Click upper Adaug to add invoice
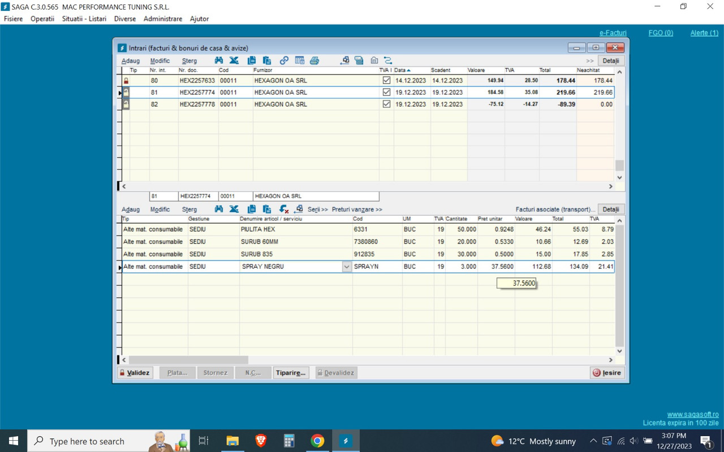 point(131,61)
